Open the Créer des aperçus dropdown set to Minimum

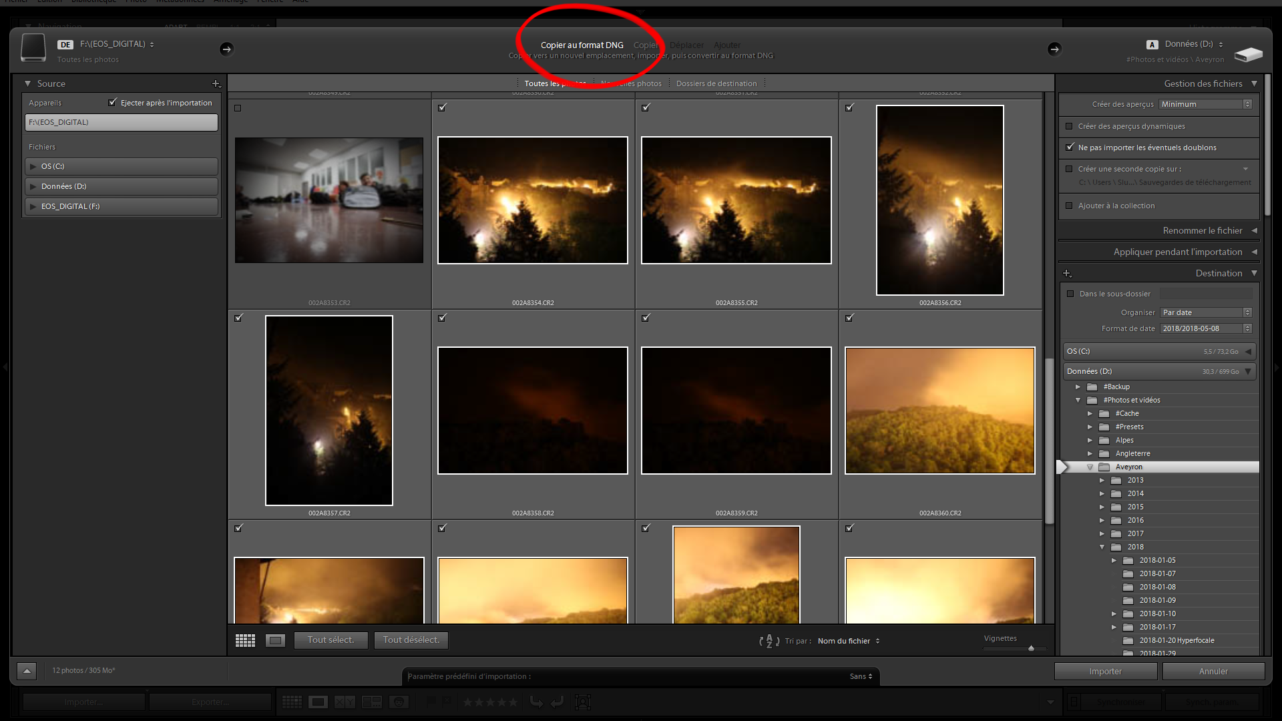(x=1204, y=104)
